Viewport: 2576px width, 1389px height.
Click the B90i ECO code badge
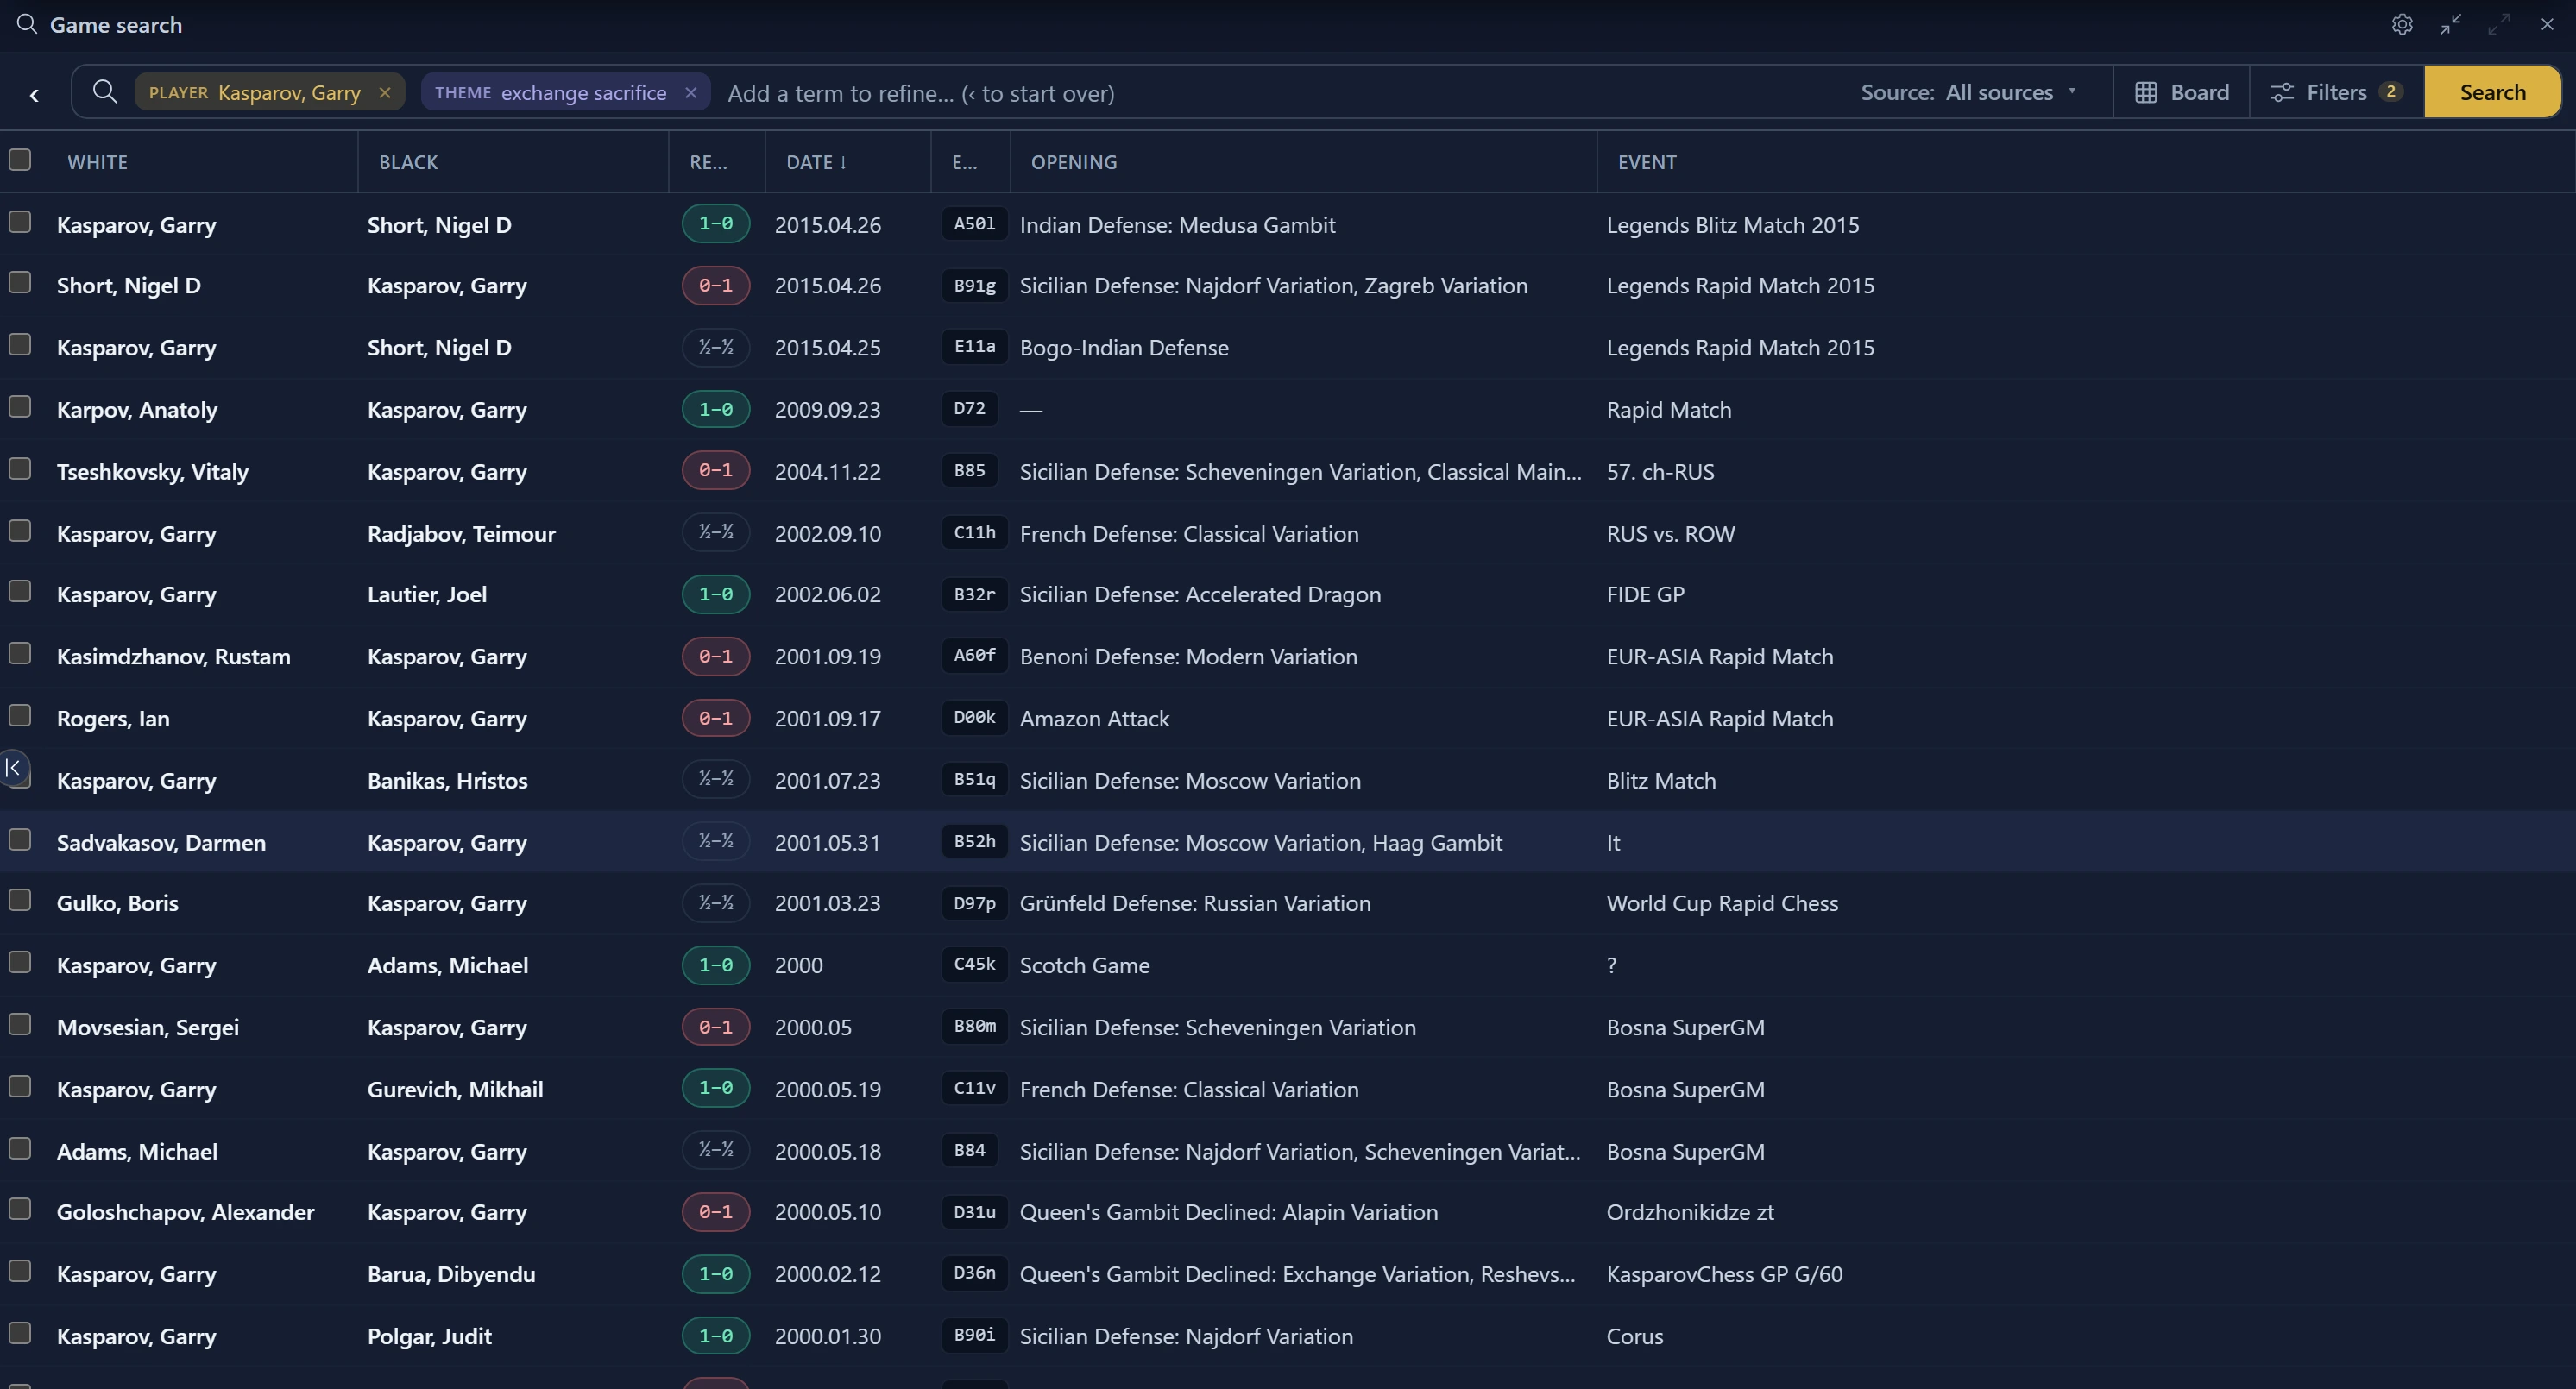pyautogui.click(x=974, y=1336)
